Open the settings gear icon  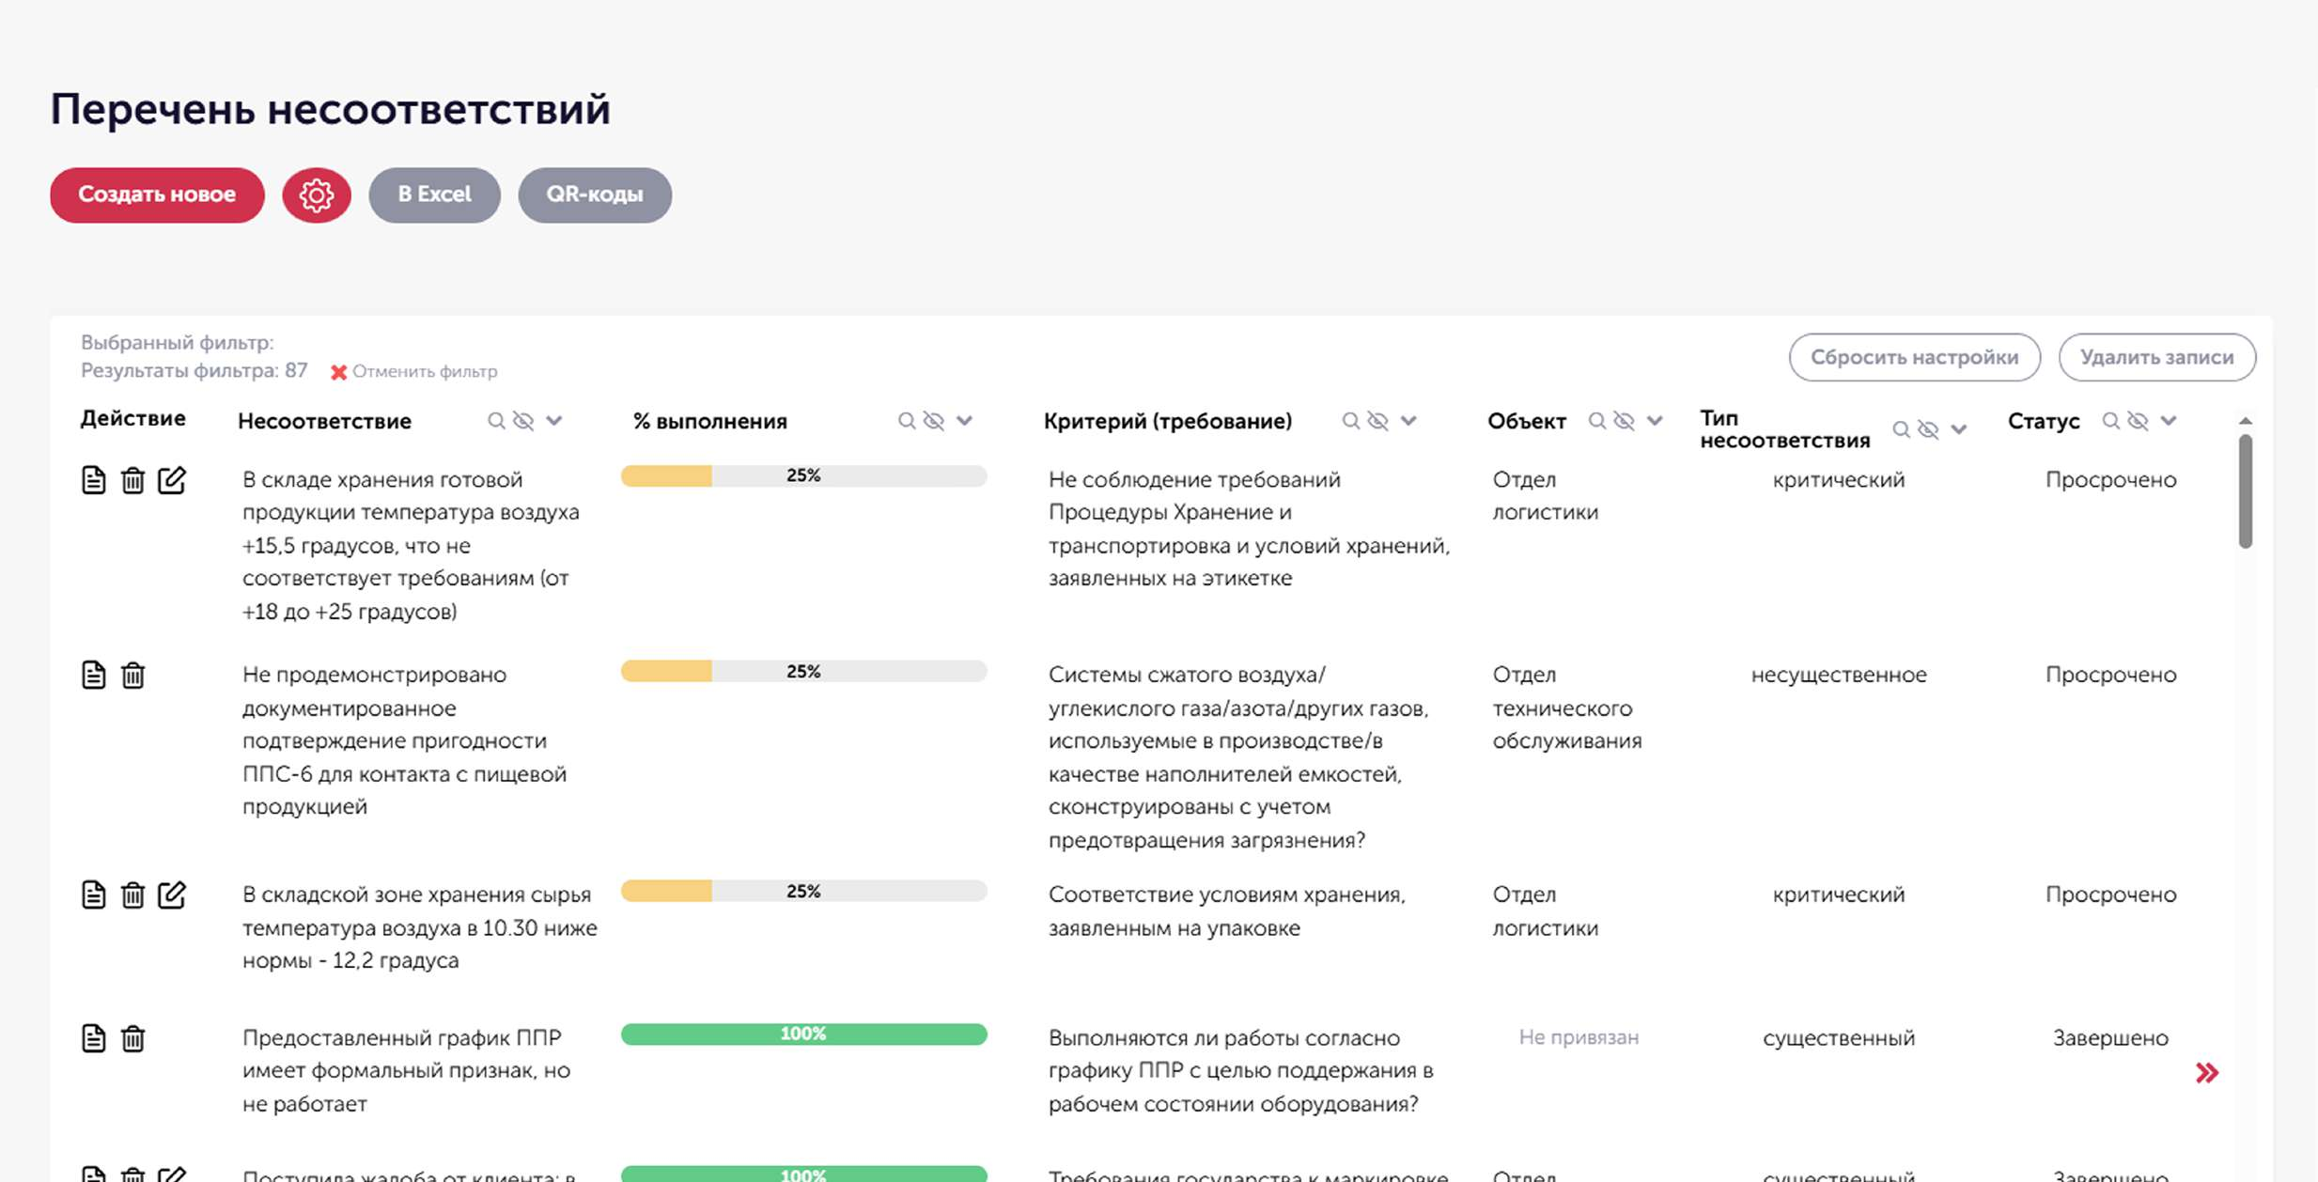pyautogui.click(x=316, y=194)
